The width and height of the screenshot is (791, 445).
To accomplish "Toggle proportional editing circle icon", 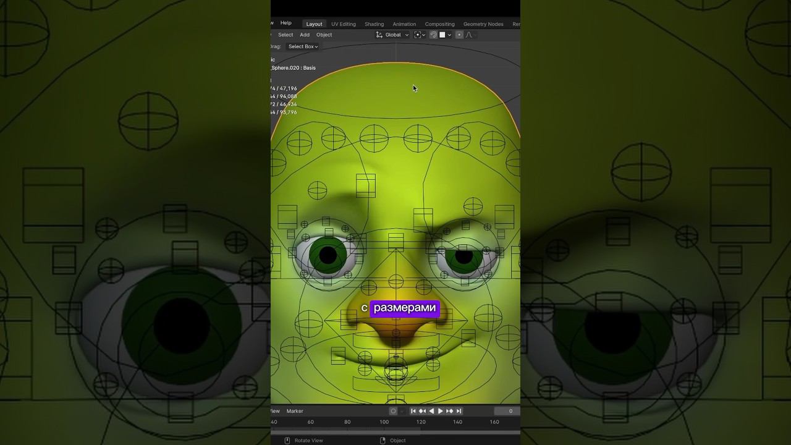I will (x=459, y=35).
